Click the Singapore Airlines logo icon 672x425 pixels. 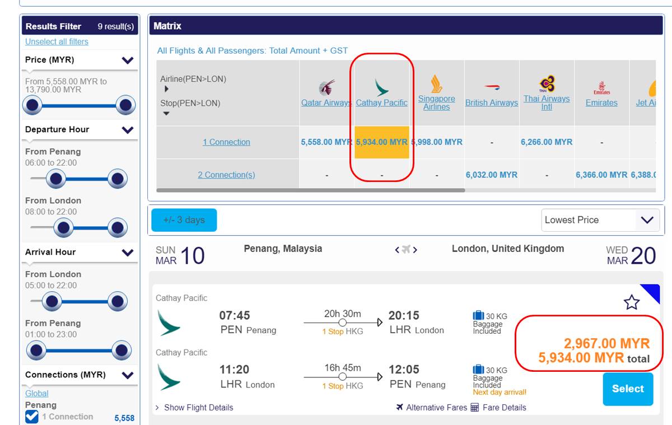tap(437, 84)
